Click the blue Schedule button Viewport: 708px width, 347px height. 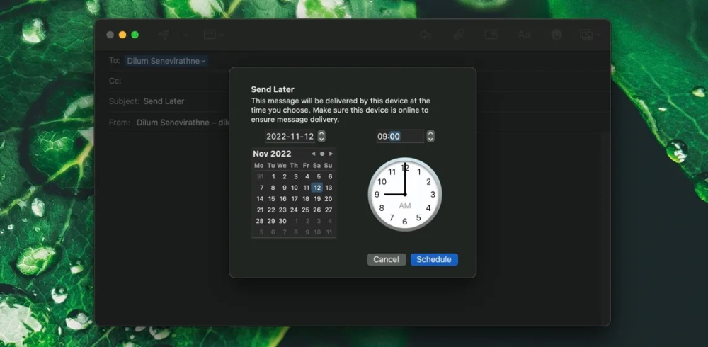pyautogui.click(x=434, y=259)
